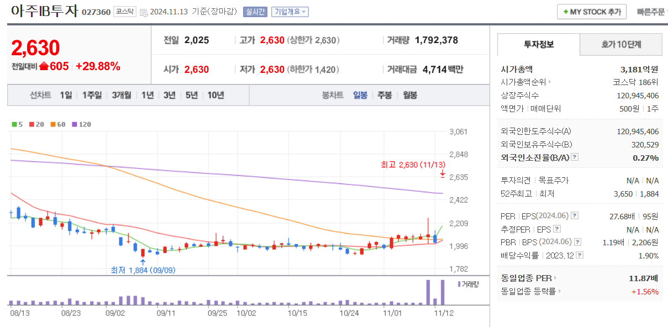The height and width of the screenshot is (327, 668).
Task: Select the 10년 line chart period
Action: coord(216,96)
